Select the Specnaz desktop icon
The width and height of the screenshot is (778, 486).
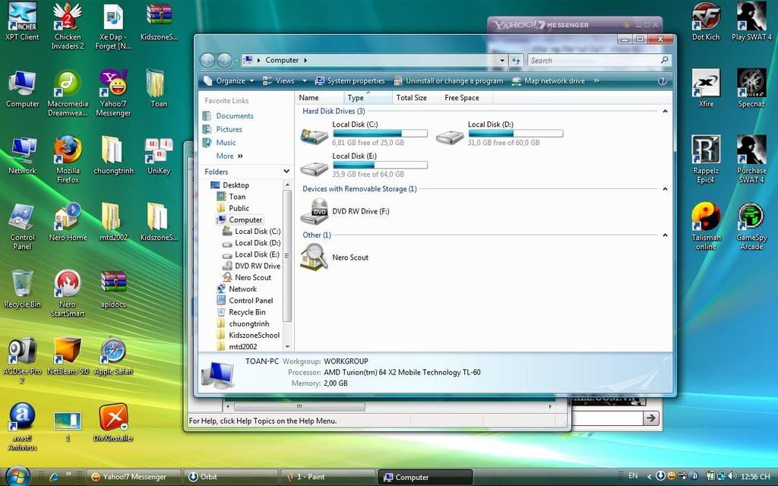coord(751,88)
